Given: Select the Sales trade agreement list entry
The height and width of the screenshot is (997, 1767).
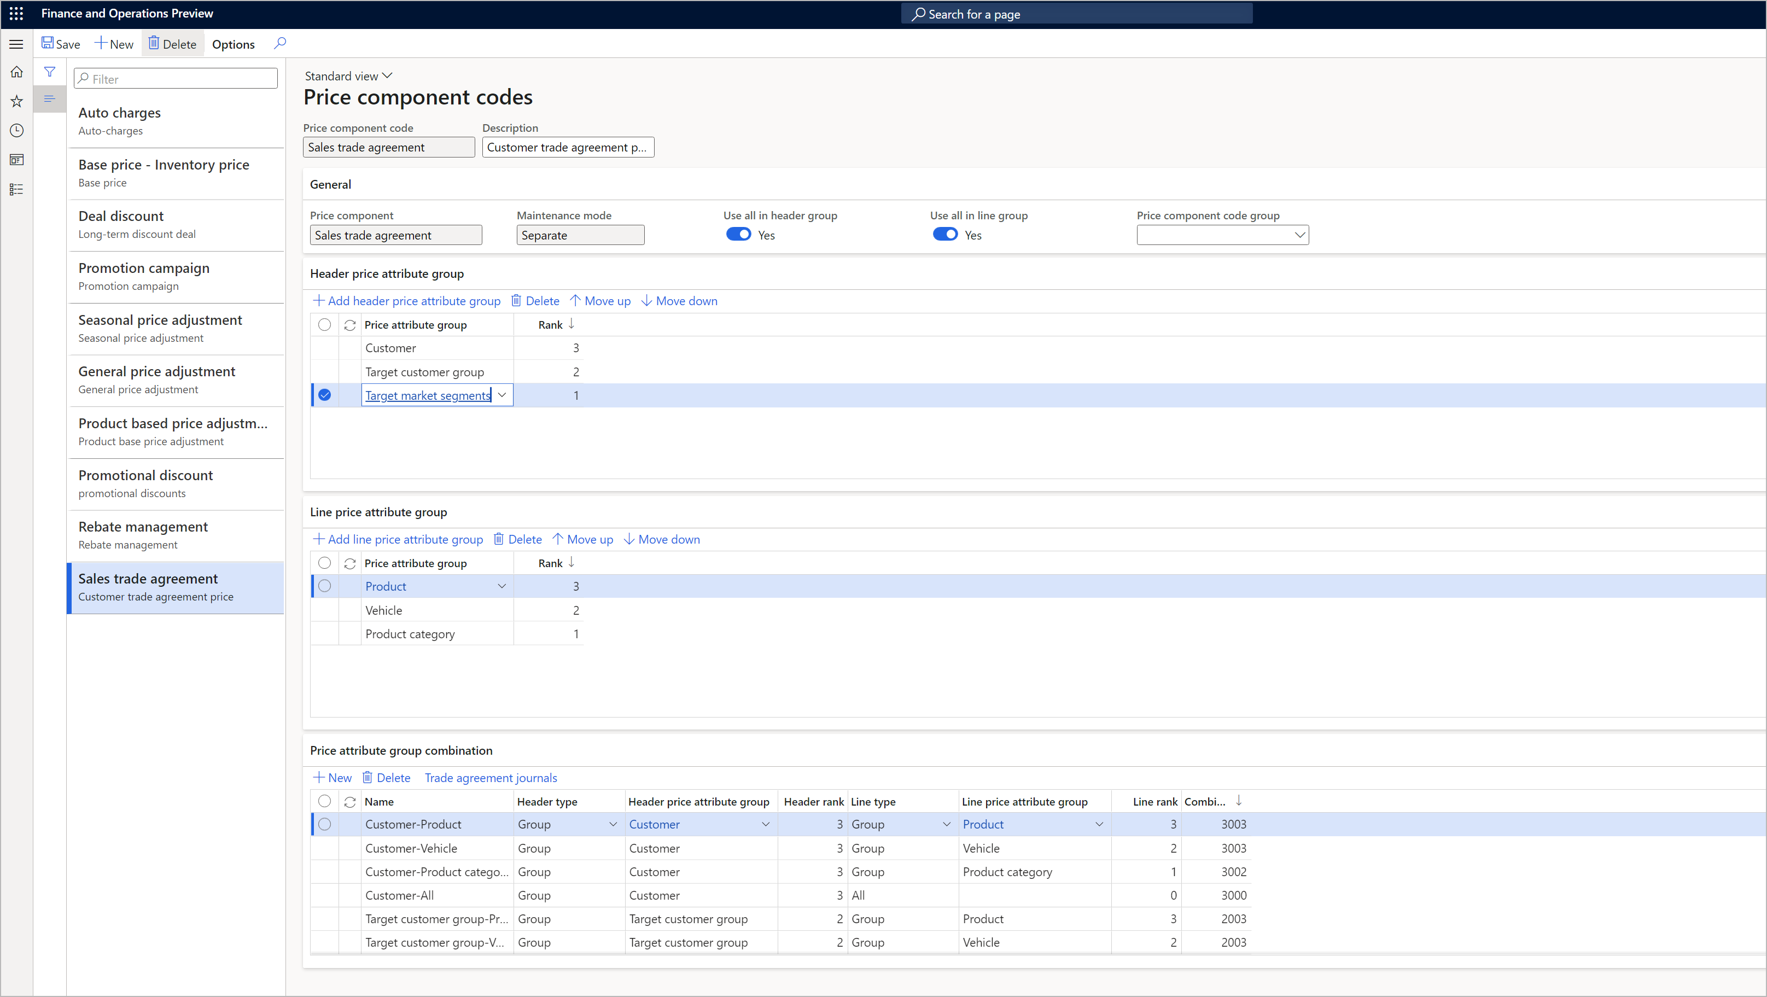Looking at the screenshot, I should pyautogui.click(x=175, y=587).
